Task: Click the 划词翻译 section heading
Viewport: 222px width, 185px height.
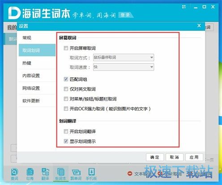Action: (x=68, y=121)
